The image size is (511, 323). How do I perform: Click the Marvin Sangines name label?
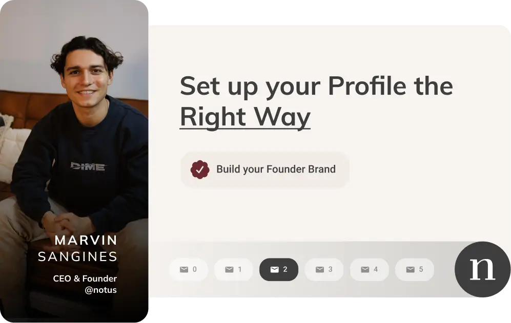click(77, 248)
